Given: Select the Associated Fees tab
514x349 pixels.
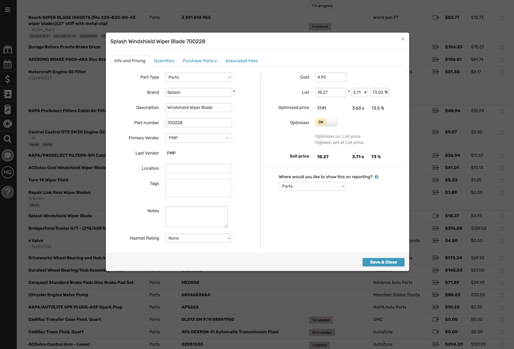Looking at the screenshot, I should point(241,61).
